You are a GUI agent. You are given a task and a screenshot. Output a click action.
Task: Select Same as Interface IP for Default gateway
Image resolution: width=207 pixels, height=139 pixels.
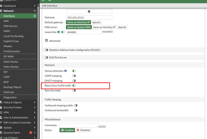coord(78,22)
